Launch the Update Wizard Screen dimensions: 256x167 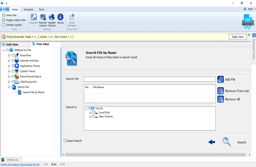pyautogui.click(x=52, y=17)
